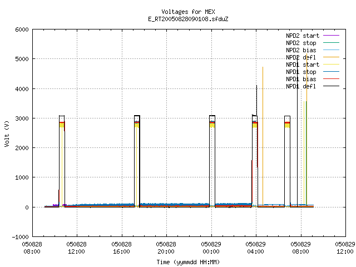This screenshot has width=356, height=267.
Task: Click the 'Voltages for MEX' chart title
Action: point(188,12)
